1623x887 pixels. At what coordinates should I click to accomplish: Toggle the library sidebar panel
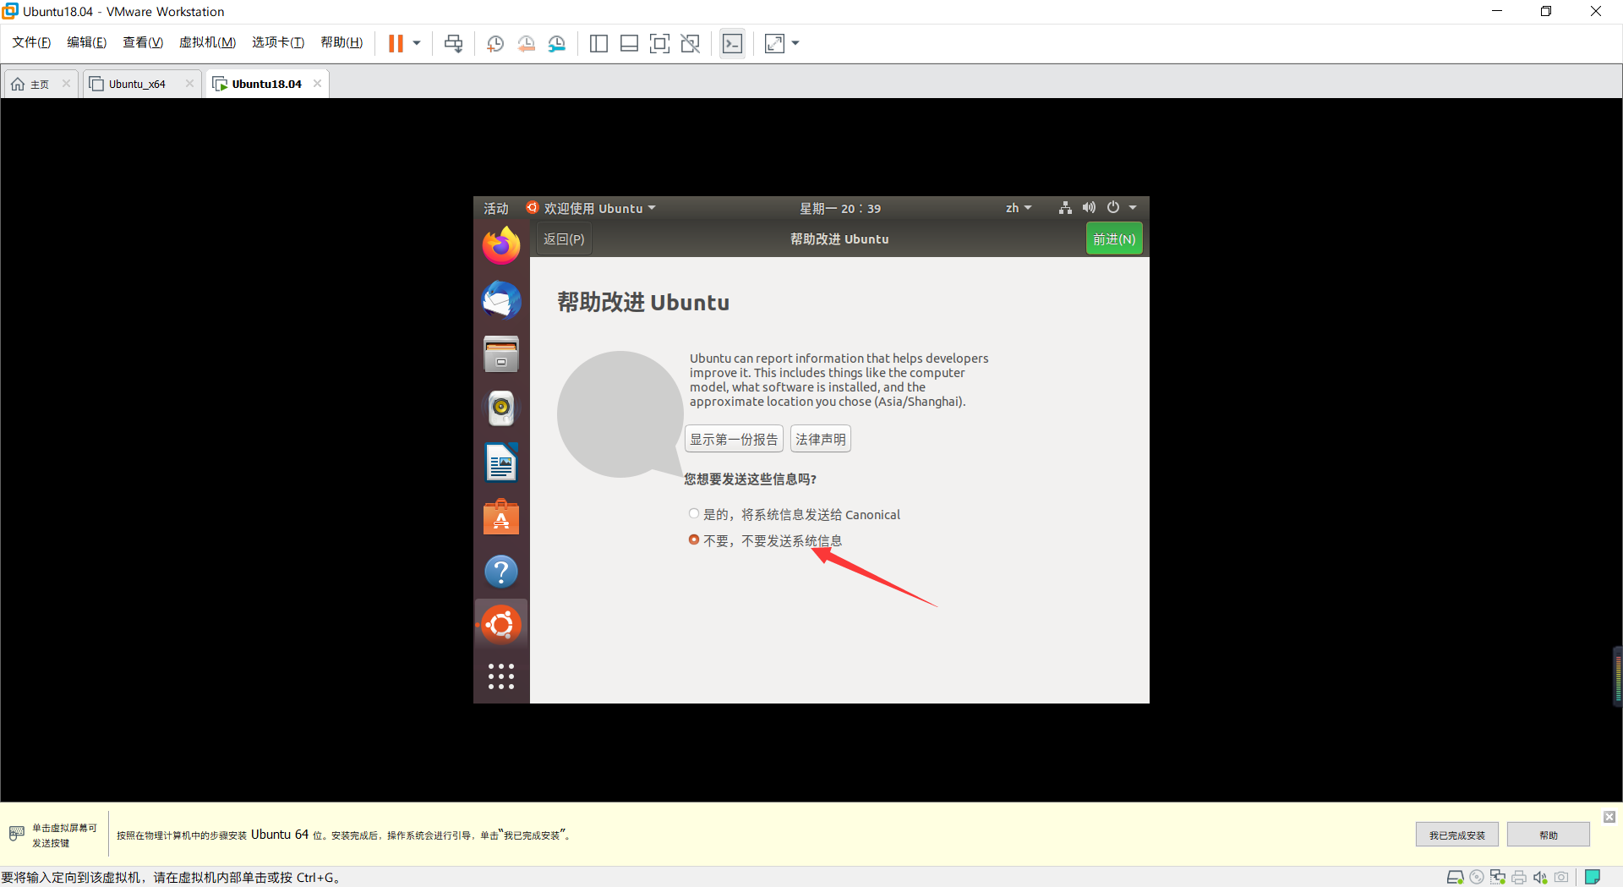click(x=598, y=43)
